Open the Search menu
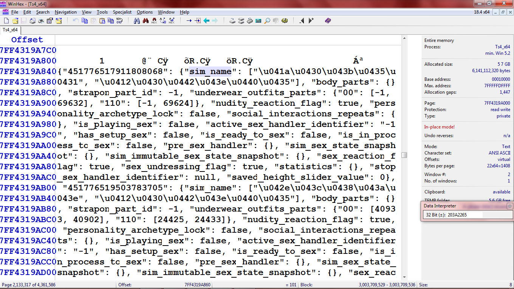 43,12
